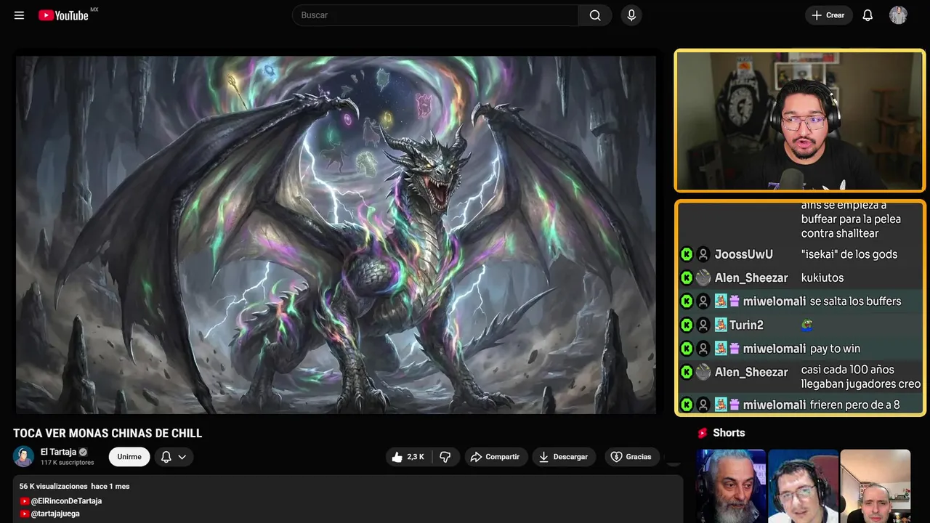Open the third Shorts thumbnail
Screen dimensions: 930x523
click(x=875, y=486)
